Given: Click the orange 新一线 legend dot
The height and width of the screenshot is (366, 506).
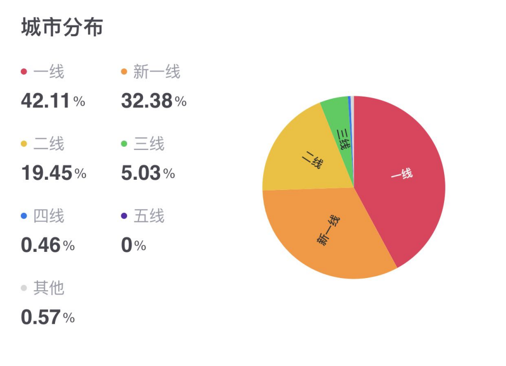Looking at the screenshot, I should (x=124, y=71).
